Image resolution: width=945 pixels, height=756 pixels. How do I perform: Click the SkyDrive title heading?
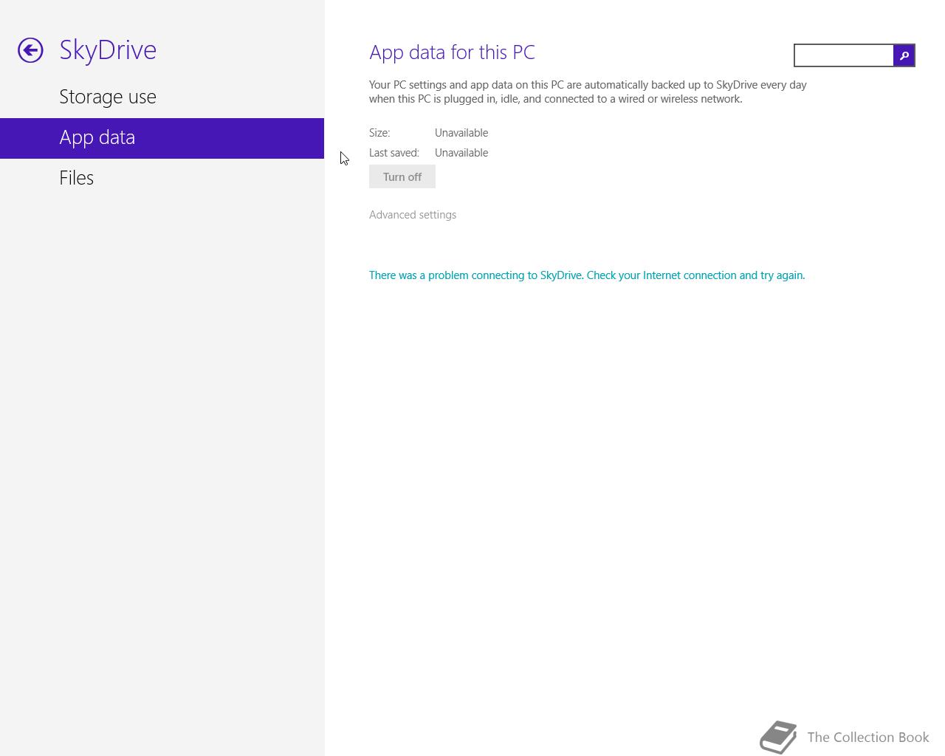[108, 49]
